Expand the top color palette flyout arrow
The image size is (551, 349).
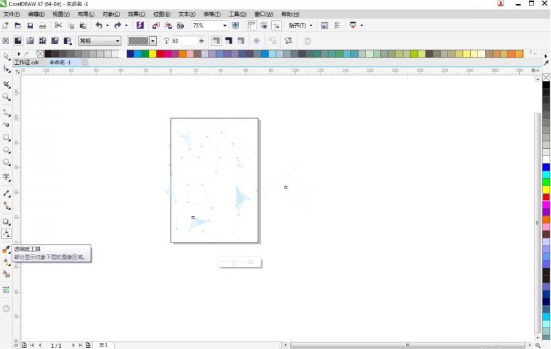coord(19,54)
